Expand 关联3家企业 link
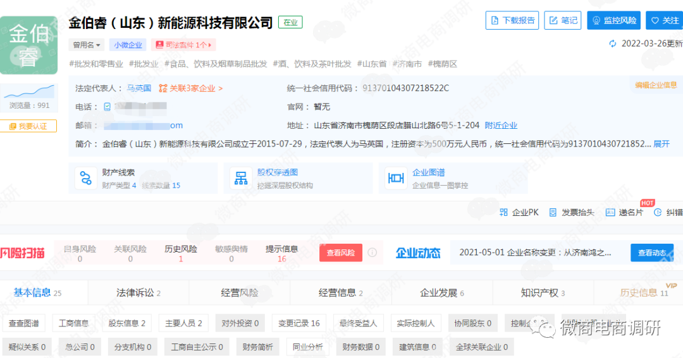Screen dimensions: 683x358 [x=191, y=88]
